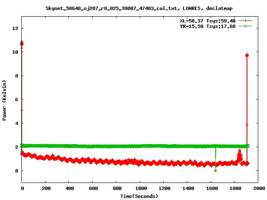Click the Power (Kelvin) y-axis label

click(x=4, y=100)
